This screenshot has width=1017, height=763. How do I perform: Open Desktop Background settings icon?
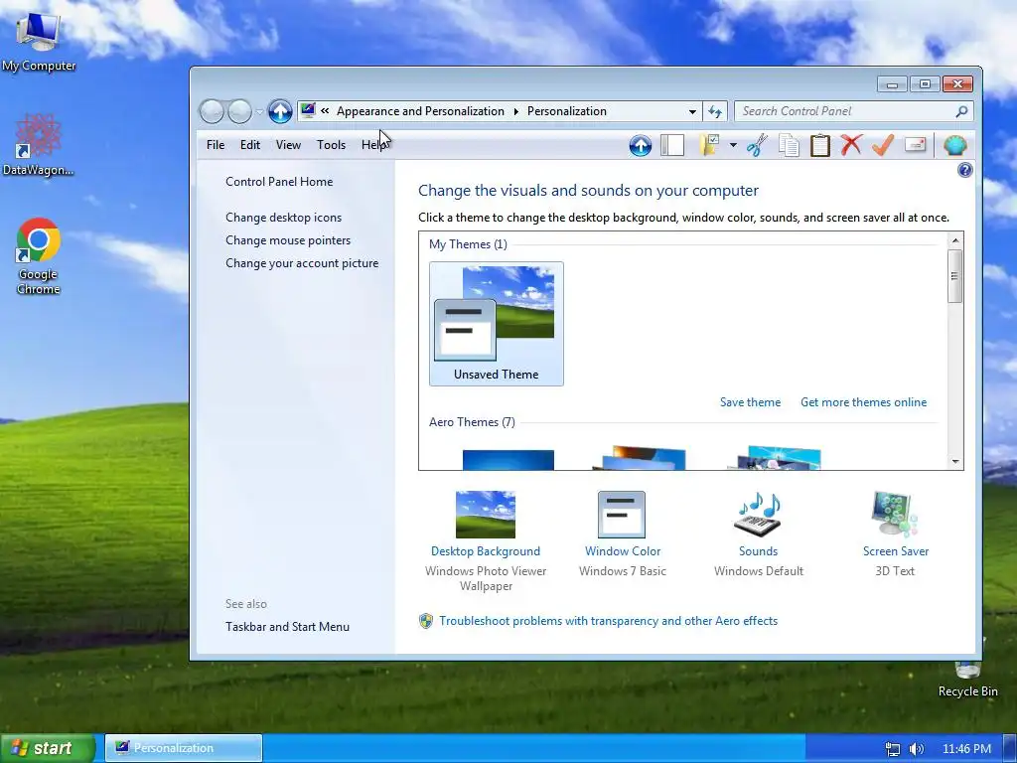pyautogui.click(x=485, y=514)
